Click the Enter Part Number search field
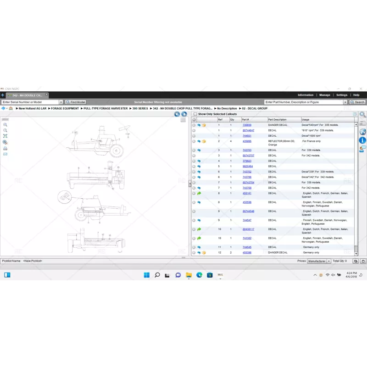Viewport: 367px width, 367px height. pyautogui.click(x=303, y=102)
